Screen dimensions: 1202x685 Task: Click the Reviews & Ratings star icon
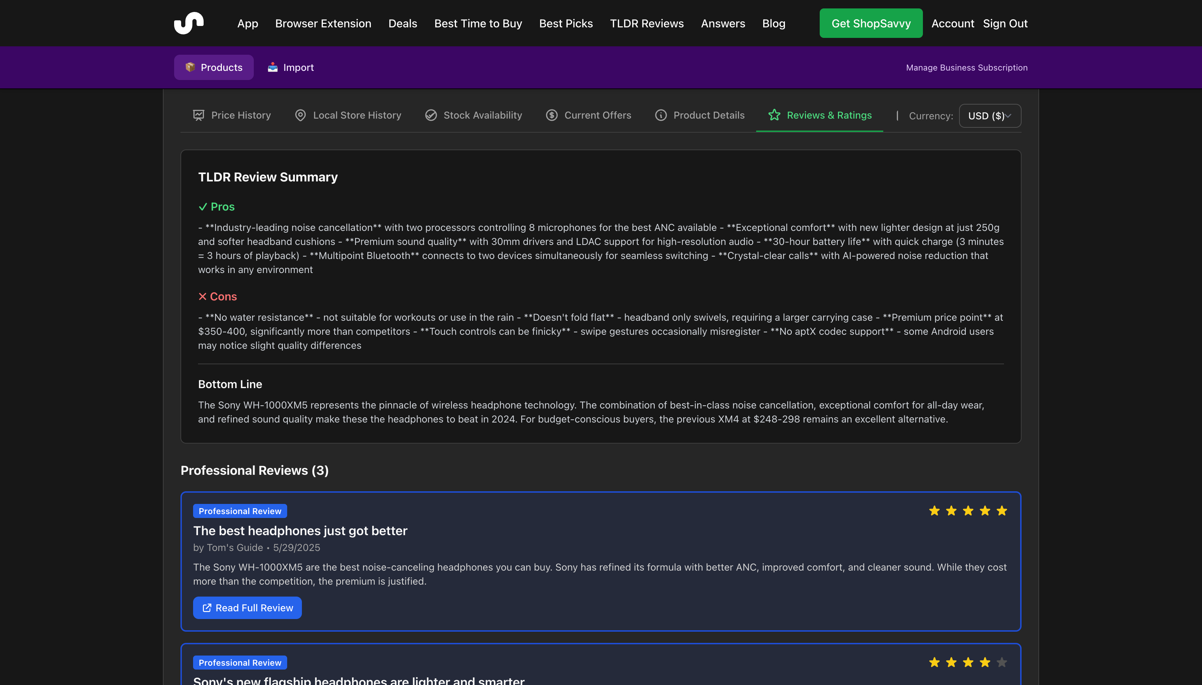pyautogui.click(x=774, y=115)
